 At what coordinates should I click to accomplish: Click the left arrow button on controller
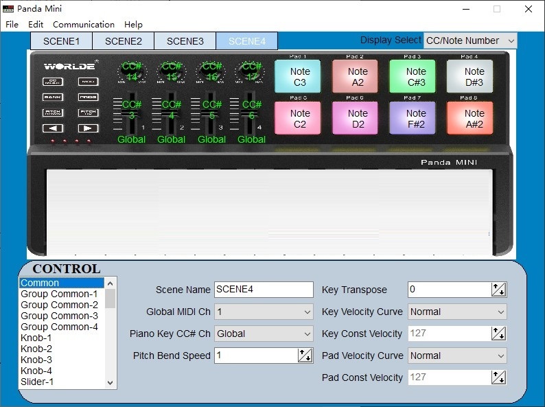[x=53, y=128]
